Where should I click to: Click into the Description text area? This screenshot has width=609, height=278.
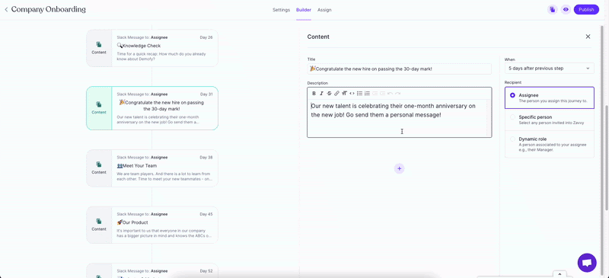399,118
